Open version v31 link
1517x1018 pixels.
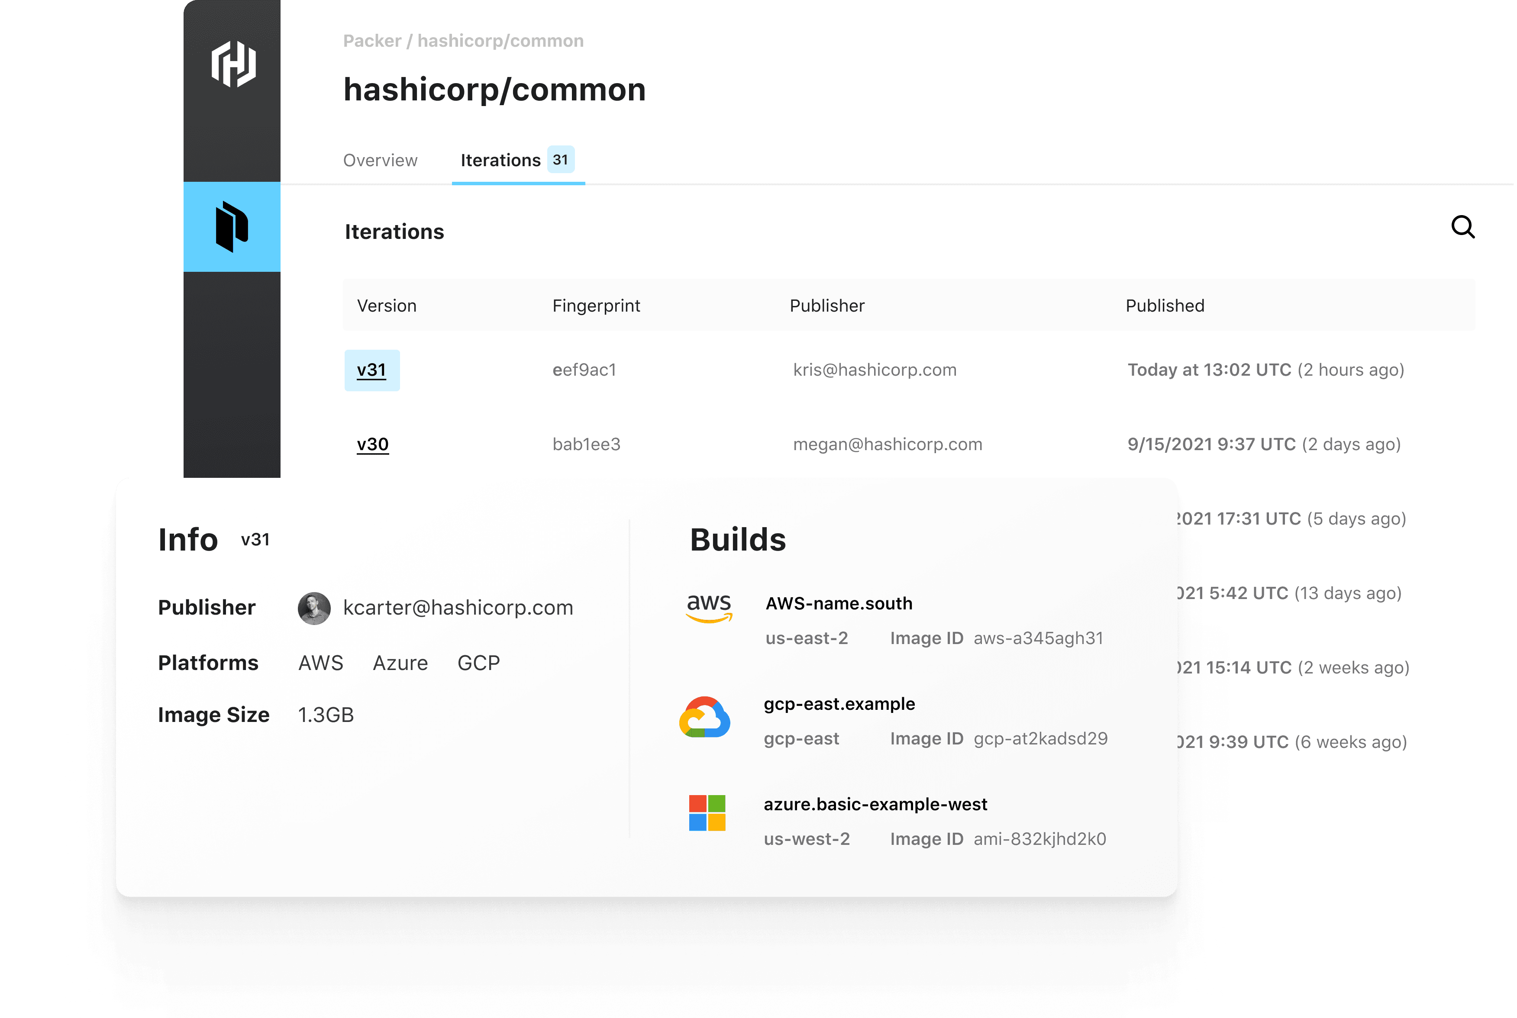click(371, 370)
